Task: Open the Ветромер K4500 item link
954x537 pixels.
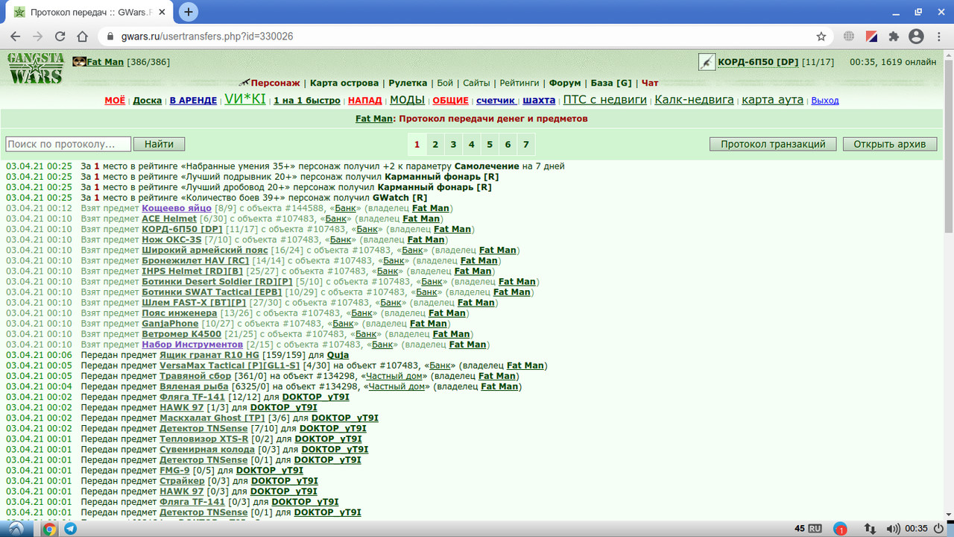Action: pos(181,334)
